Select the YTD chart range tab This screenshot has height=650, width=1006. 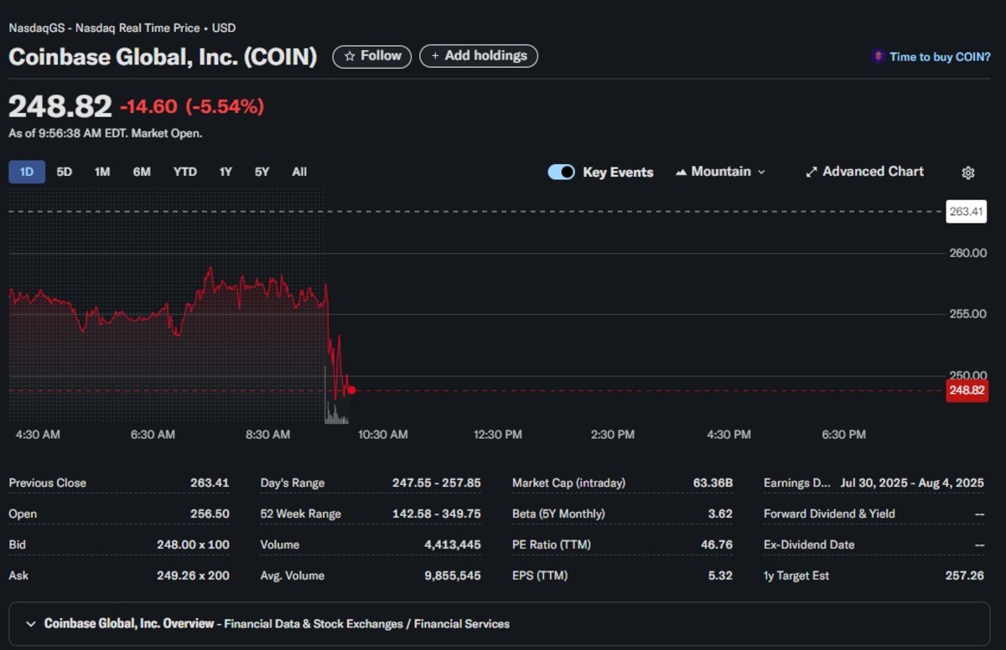(184, 172)
